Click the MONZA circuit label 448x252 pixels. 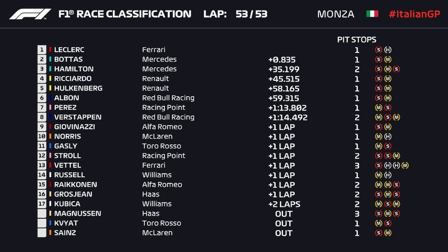pyautogui.click(x=336, y=14)
